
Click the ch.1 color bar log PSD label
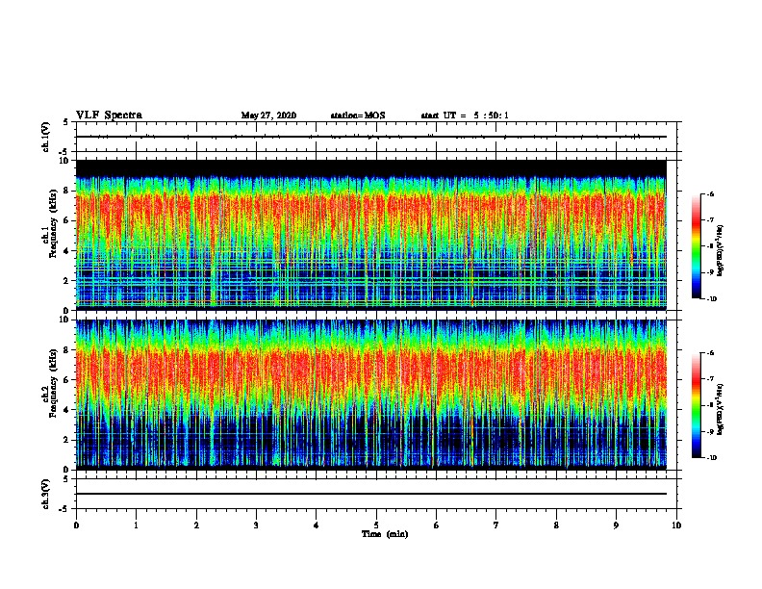pyautogui.click(x=720, y=250)
